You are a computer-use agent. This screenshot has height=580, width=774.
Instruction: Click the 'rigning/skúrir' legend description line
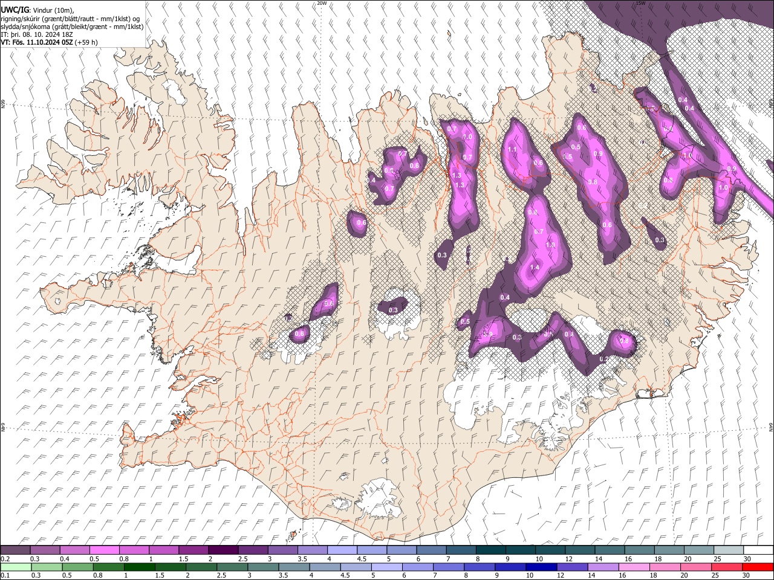coord(70,19)
